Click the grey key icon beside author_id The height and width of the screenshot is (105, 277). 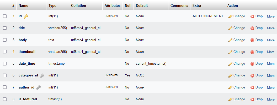tap(39, 87)
